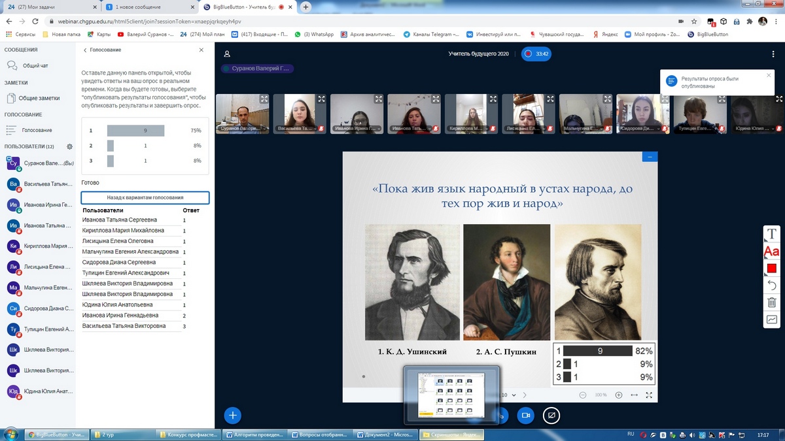This screenshot has width=785, height=441.
Task: Zoom out the presentation slide
Action: [x=583, y=395]
